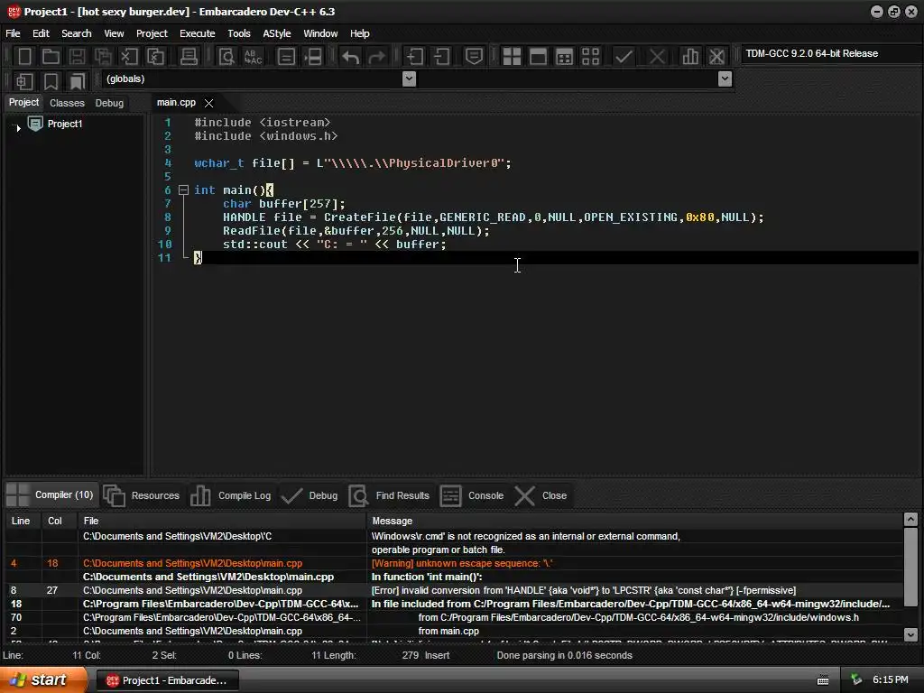Start debugging using the checkmark toolbar icon
924x693 pixels.
[x=624, y=57]
